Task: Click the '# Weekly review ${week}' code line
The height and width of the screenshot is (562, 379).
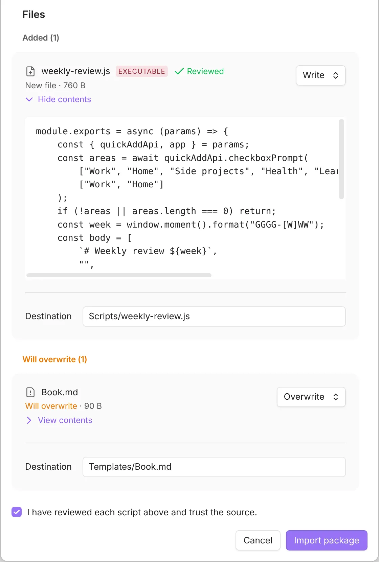Action: (x=148, y=251)
